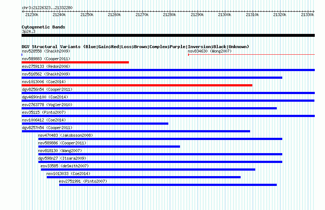Click the 21300k ruler tick label
The height and width of the screenshot is (210, 325).
(225, 15)
